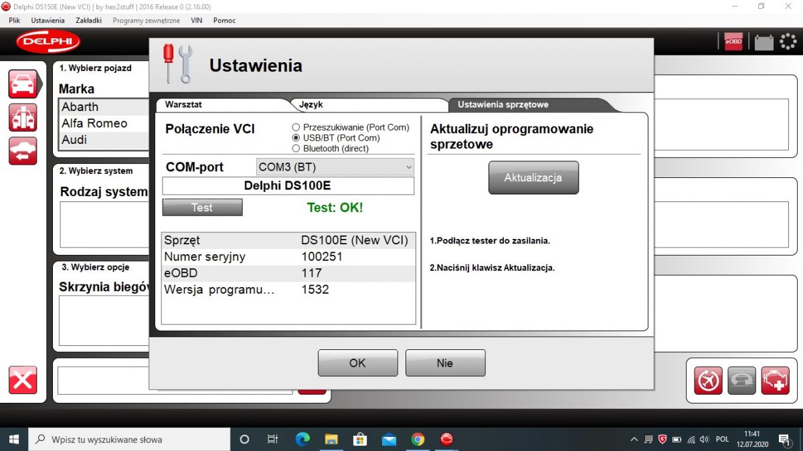The height and width of the screenshot is (451, 803).
Task: Open volume control tray icon
Action: click(704, 440)
